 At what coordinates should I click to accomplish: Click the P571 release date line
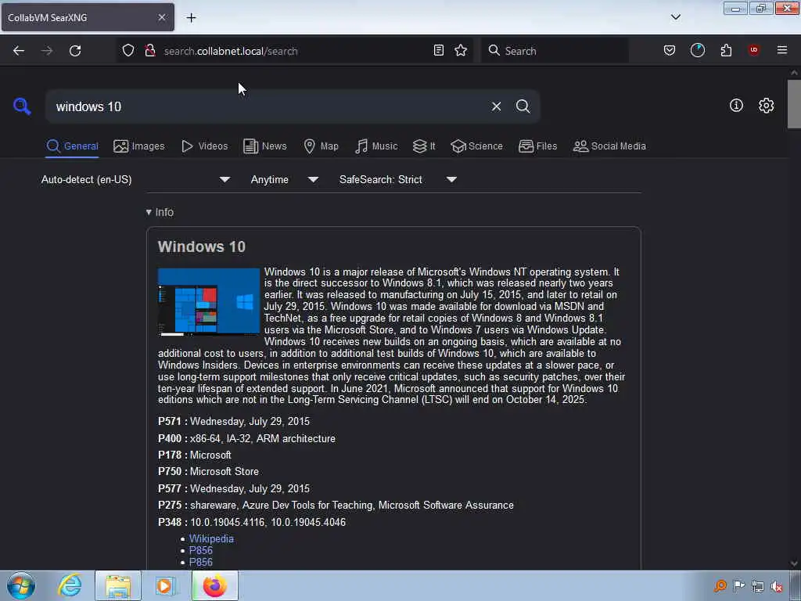[234, 422]
